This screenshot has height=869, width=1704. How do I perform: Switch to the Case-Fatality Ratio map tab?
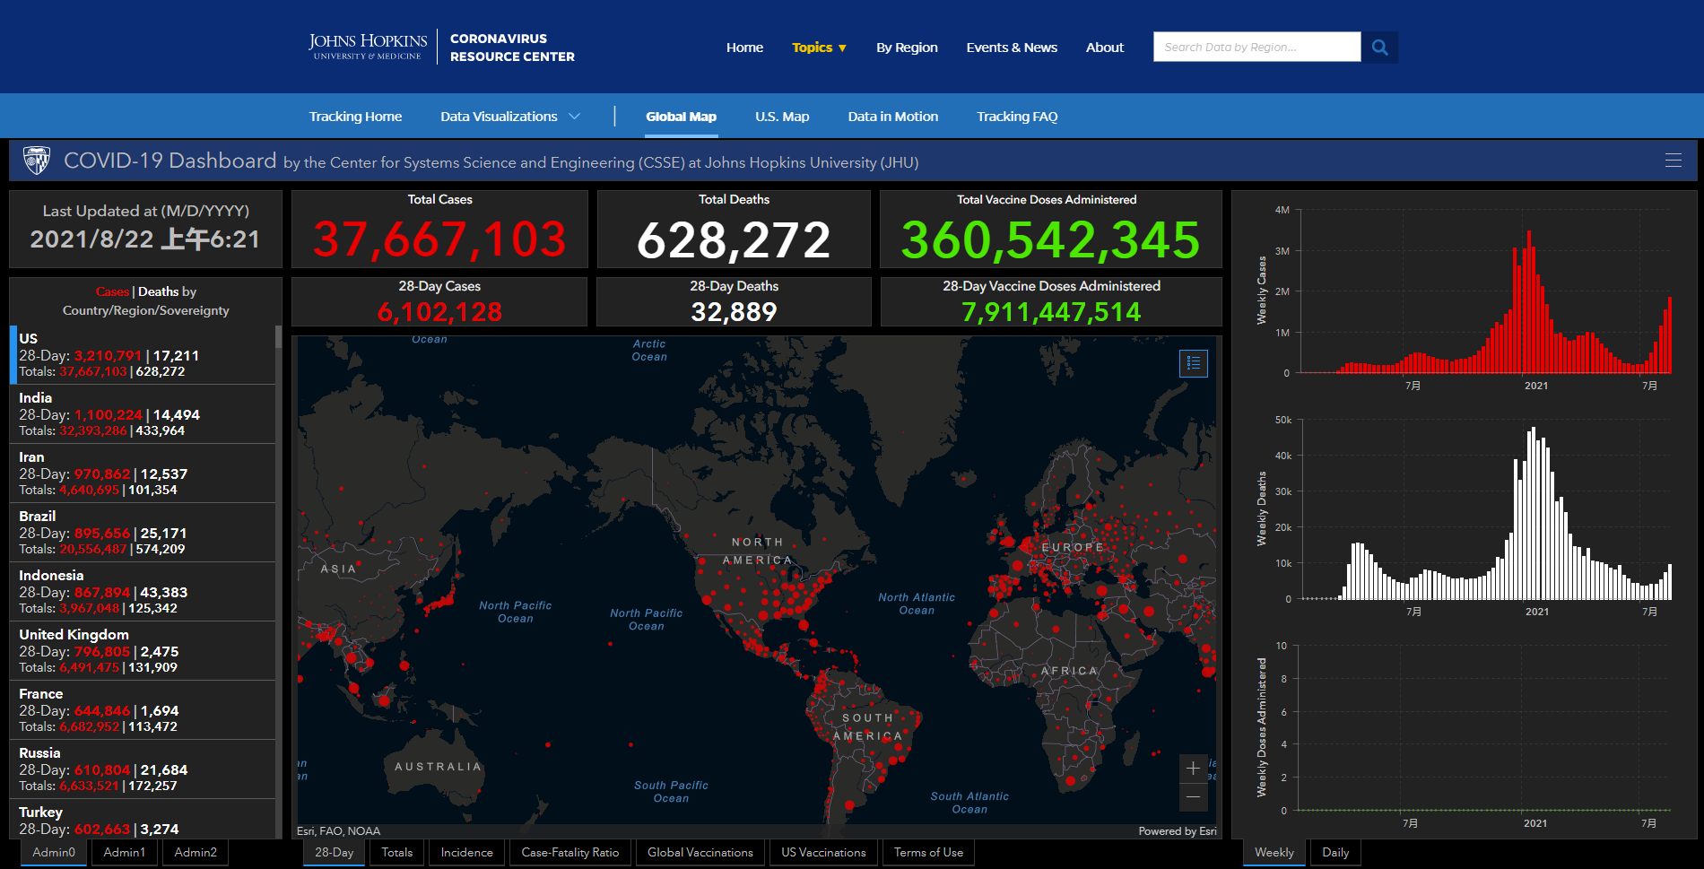coord(569,852)
